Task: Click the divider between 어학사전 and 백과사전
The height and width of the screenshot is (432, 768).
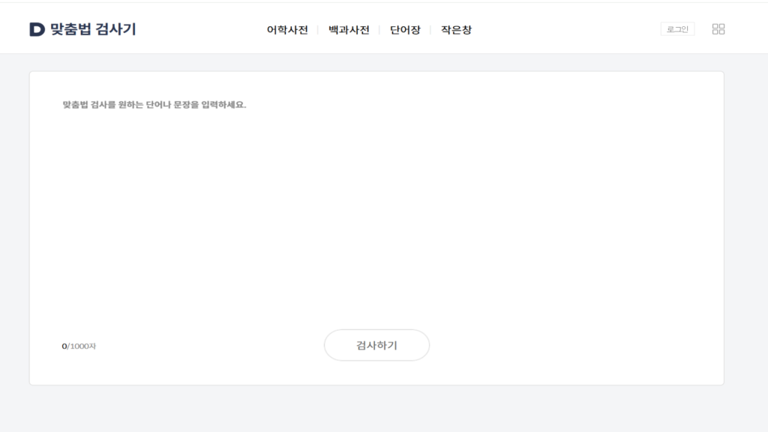Action: tap(318, 30)
